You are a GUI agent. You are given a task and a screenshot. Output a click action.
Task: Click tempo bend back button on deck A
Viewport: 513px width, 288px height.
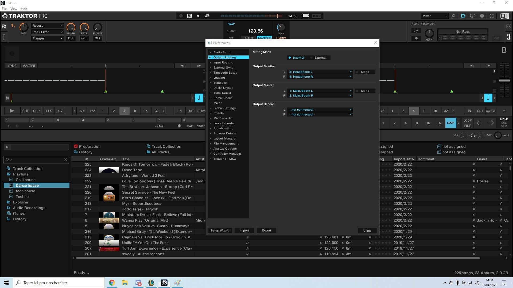[182, 66]
